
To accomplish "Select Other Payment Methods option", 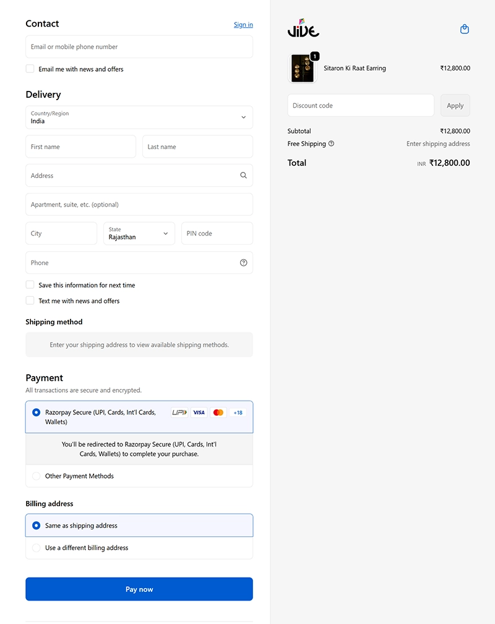I will (139, 476).
